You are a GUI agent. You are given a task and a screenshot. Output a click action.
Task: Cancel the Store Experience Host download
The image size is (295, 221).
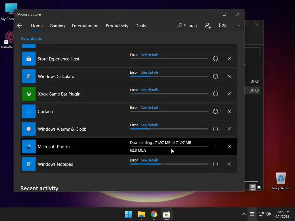[x=229, y=59]
